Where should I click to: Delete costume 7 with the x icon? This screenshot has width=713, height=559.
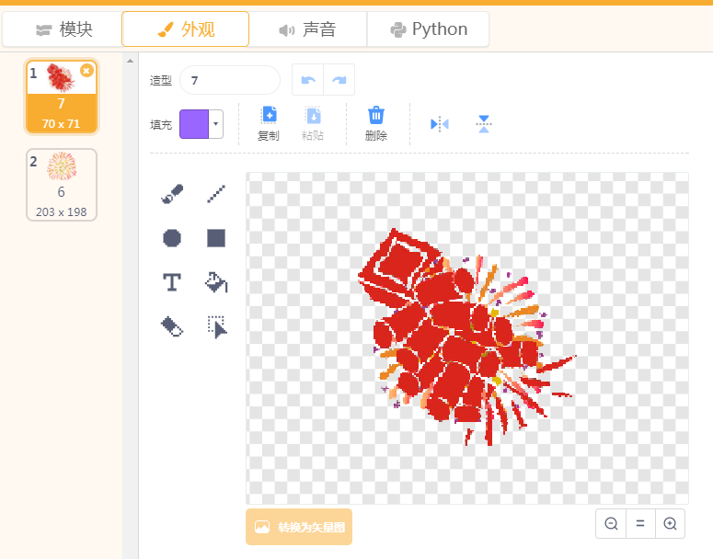click(x=86, y=71)
